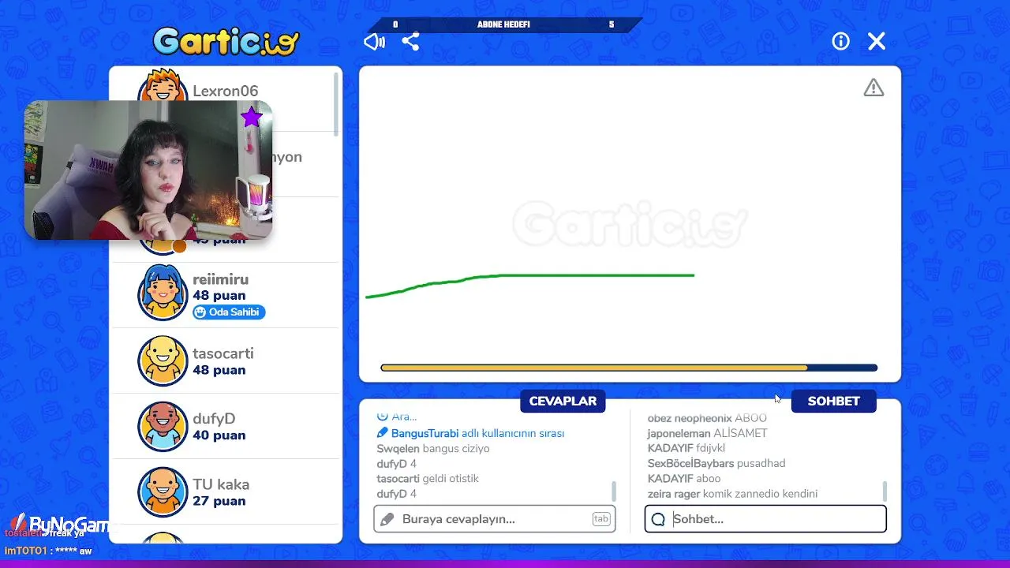Click the chat panel scrollbar

(885, 491)
